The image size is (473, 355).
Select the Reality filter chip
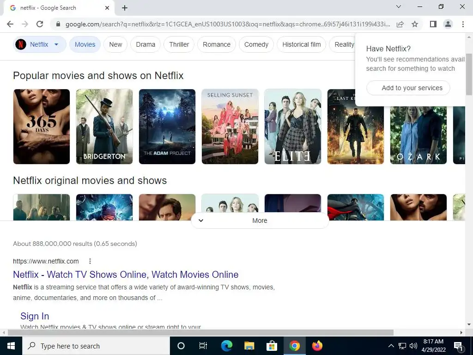(342, 44)
